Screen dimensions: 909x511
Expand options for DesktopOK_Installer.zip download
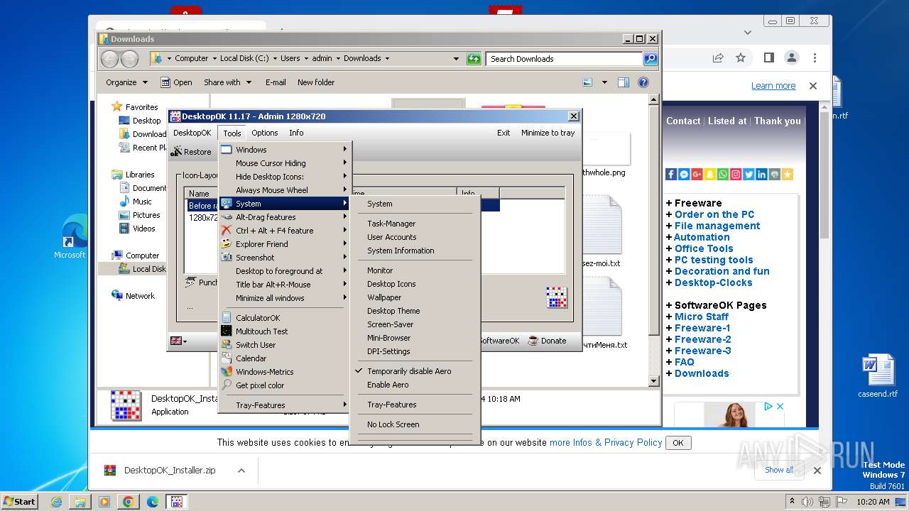click(x=241, y=471)
